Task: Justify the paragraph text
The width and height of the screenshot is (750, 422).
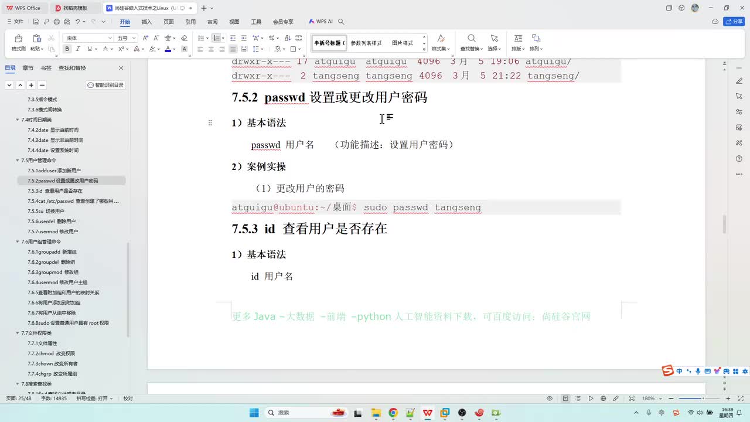Action: 233,49
